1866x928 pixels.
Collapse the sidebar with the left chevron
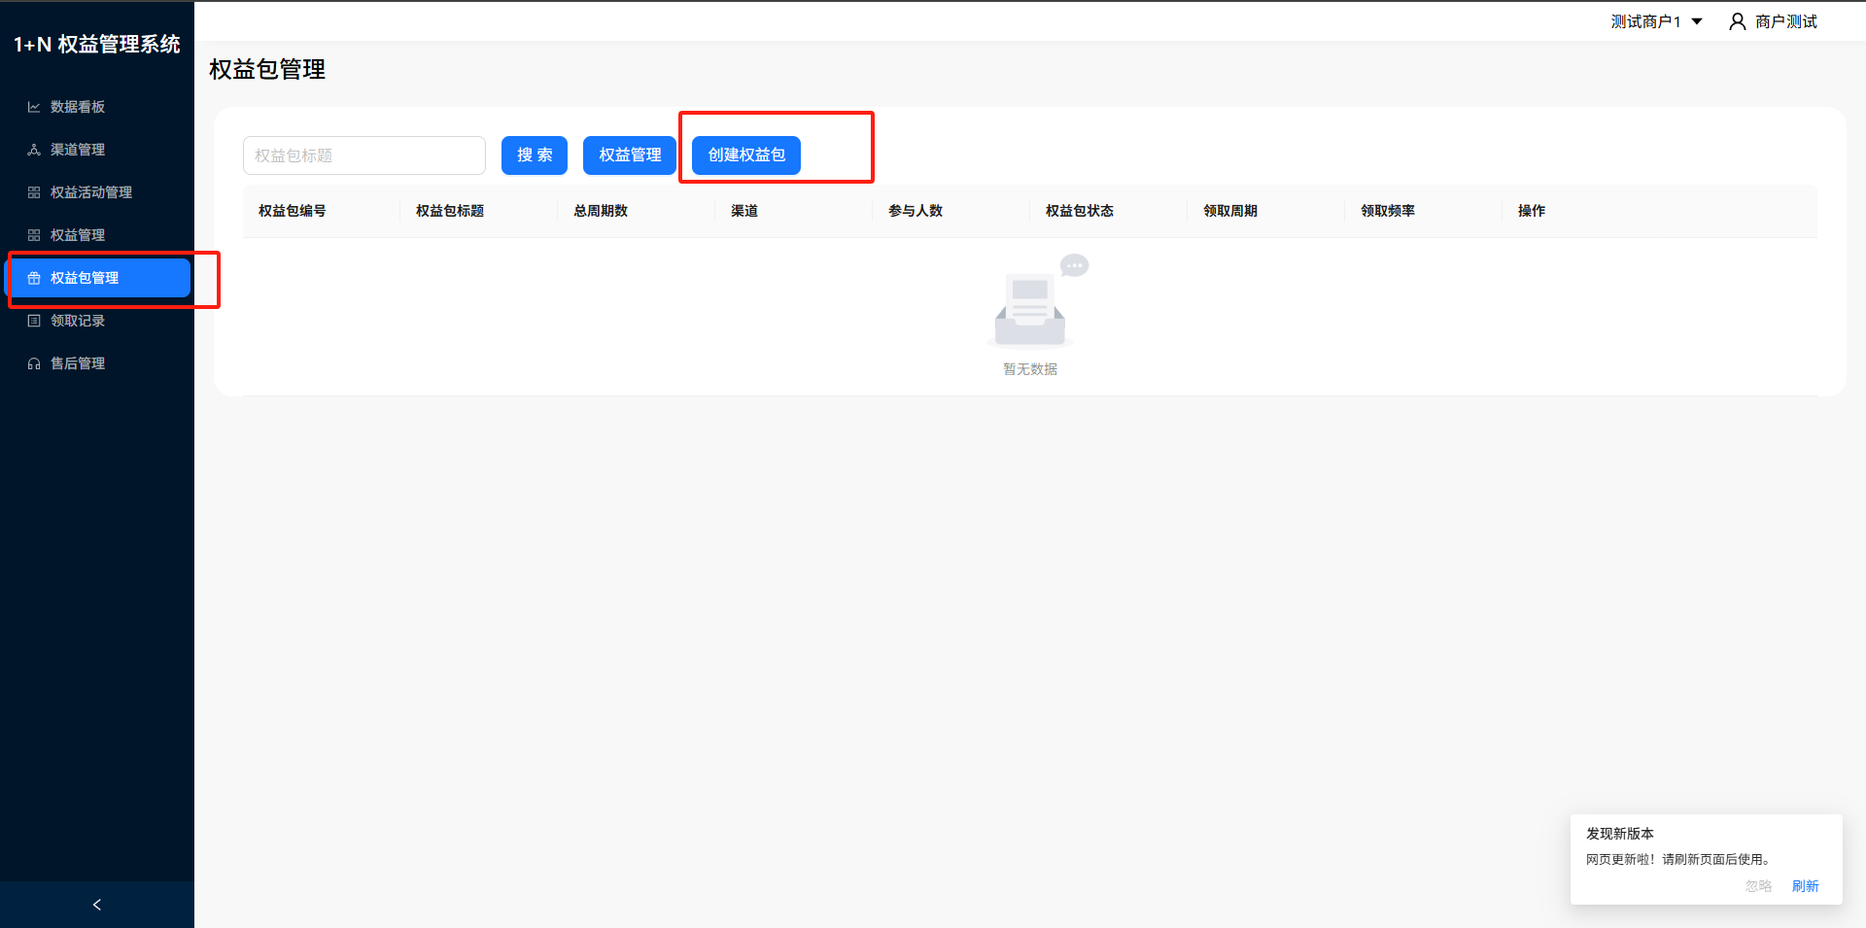(x=96, y=905)
